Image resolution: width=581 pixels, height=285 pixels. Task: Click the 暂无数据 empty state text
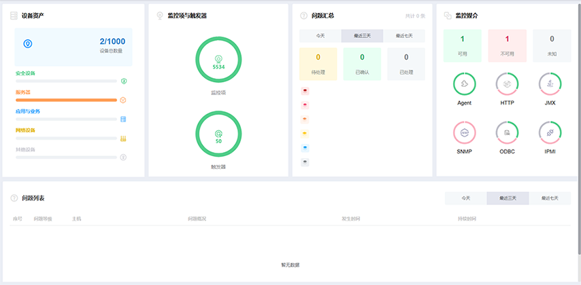[x=290, y=265]
